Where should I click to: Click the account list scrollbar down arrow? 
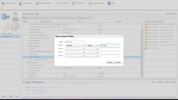point(142,77)
